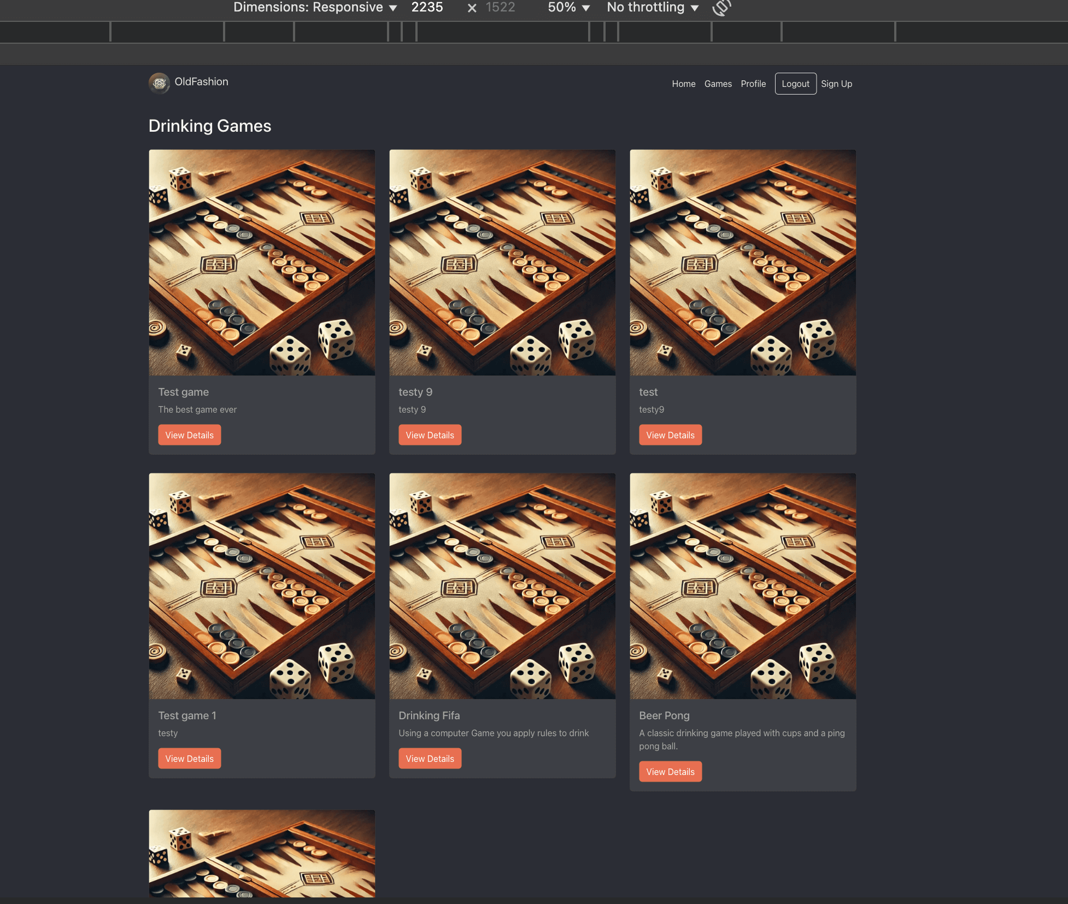Click the Test game 1 title text
Viewport: 1068px width, 904px height.
point(187,715)
